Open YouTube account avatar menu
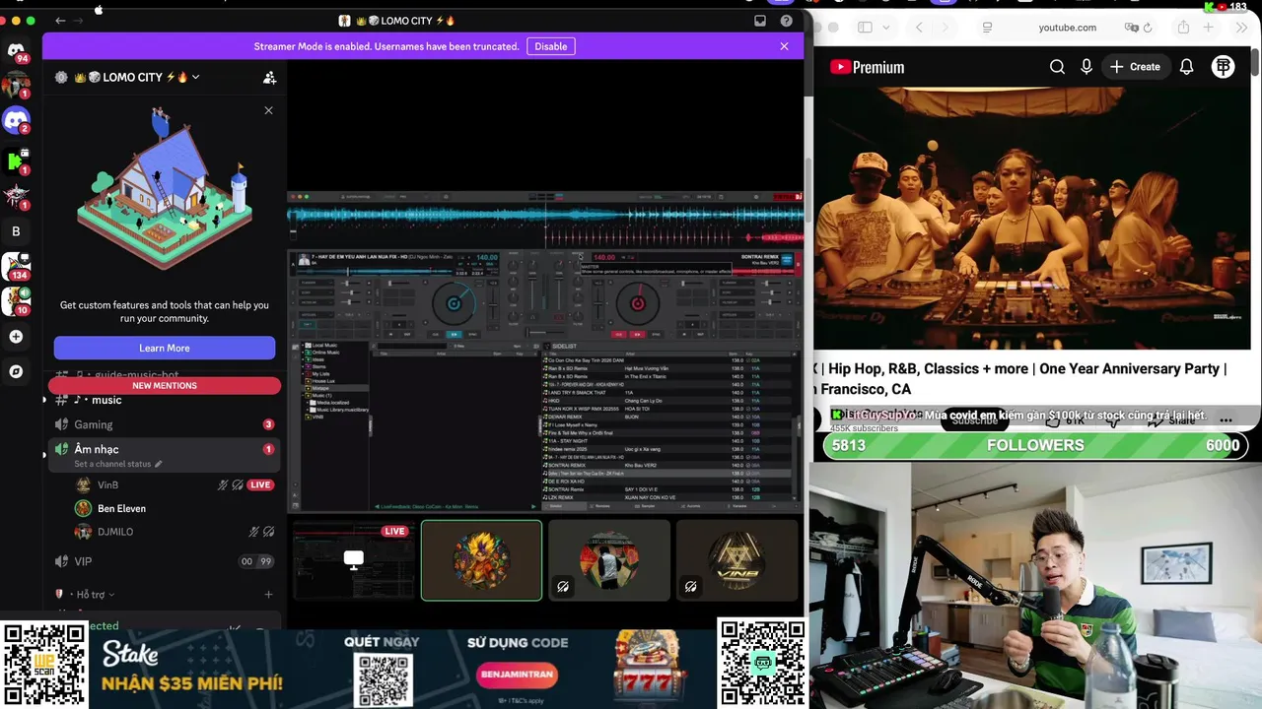 [x=1224, y=67]
